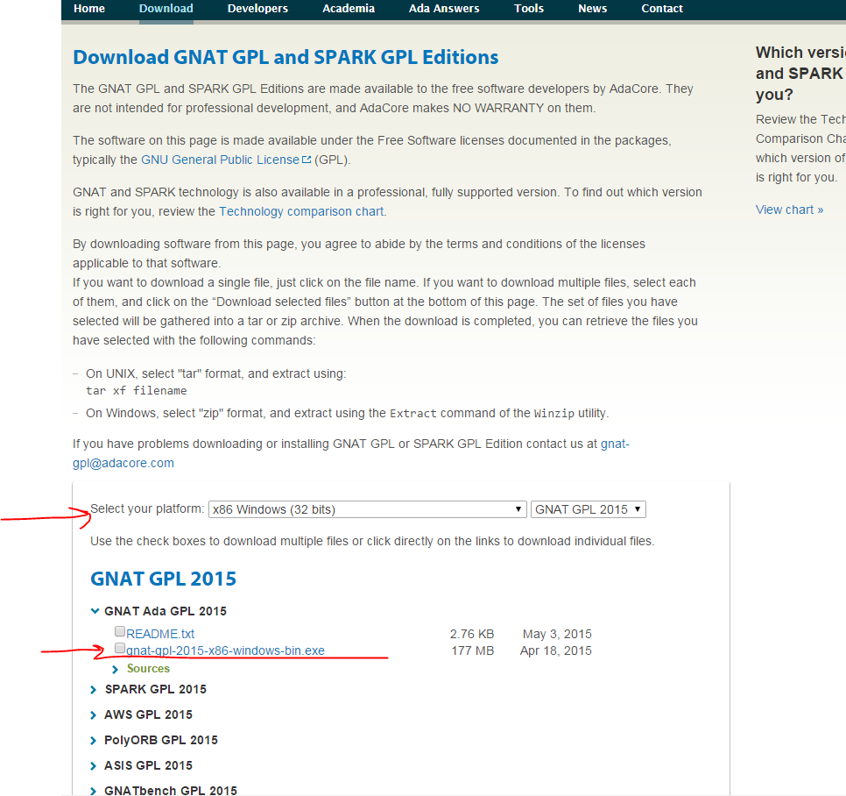The height and width of the screenshot is (796, 846).
Task: Open the GNAT GPL 2015 version dropdown
Action: [589, 509]
